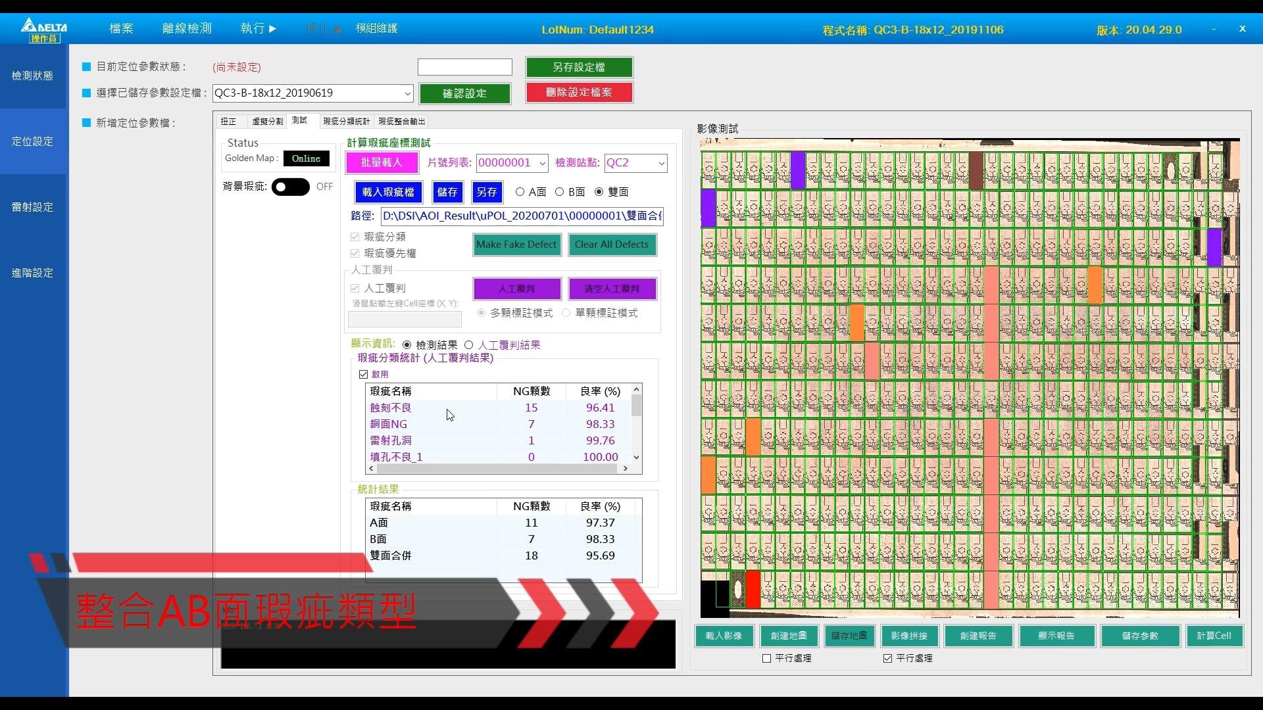Click the purple cell on wafer map
This screenshot has height=710, width=1263.
[x=797, y=170]
